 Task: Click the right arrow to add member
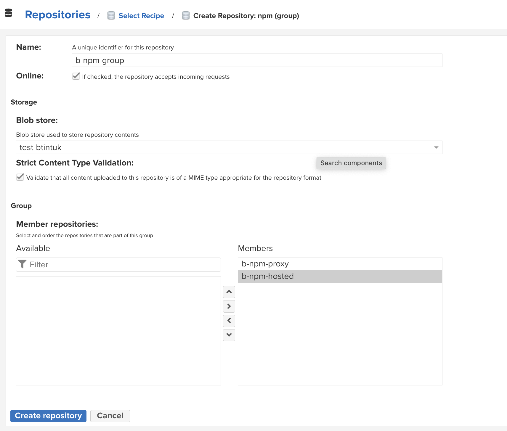point(229,306)
